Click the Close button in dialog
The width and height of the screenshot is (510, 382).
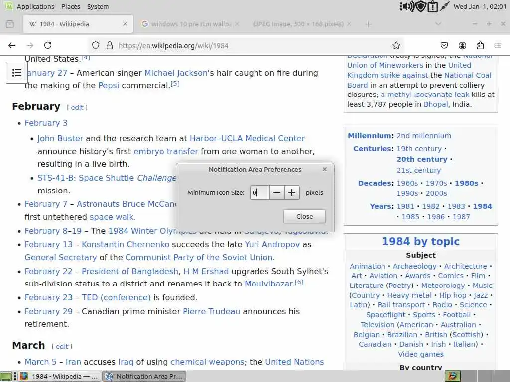click(304, 217)
